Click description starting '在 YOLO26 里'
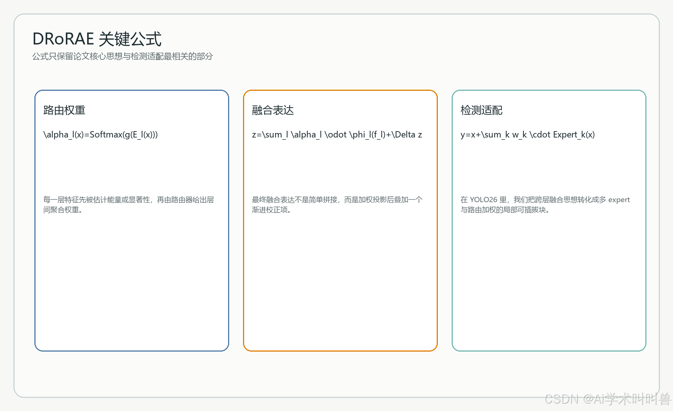The width and height of the screenshot is (673, 411). point(545,205)
